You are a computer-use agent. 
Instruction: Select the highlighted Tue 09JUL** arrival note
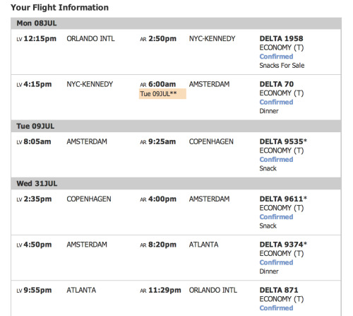(x=162, y=94)
